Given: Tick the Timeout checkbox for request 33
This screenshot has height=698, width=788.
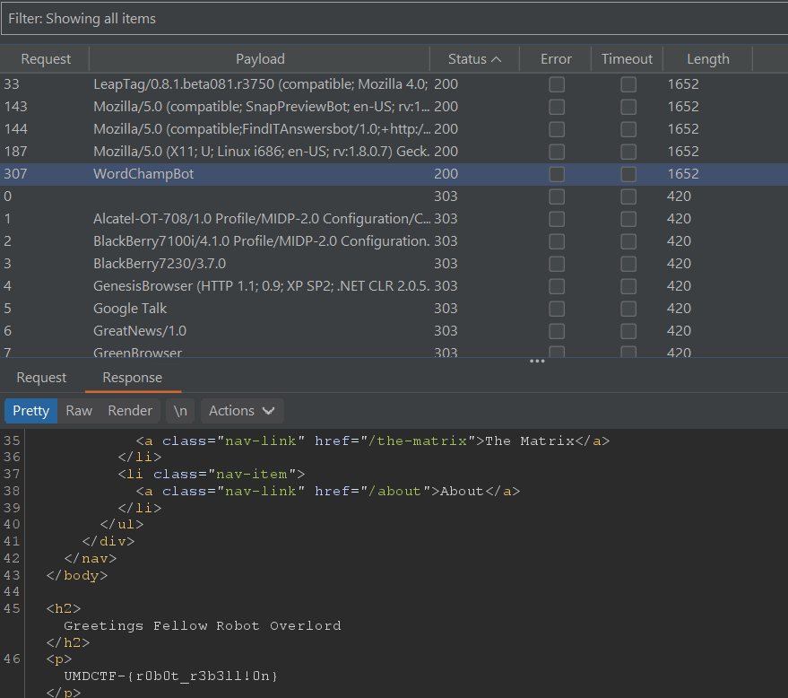Looking at the screenshot, I should coord(628,84).
